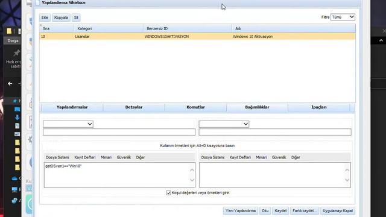The width and height of the screenshot is (386, 217).
Task: Switch to the Komutlar tab
Action: pos(195,107)
